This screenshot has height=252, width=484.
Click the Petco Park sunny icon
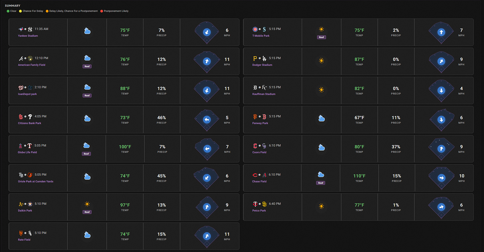click(321, 206)
